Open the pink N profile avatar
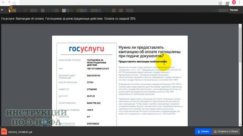The height and width of the screenshot is (136, 243). pyautogui.click(x=234, y=2)
